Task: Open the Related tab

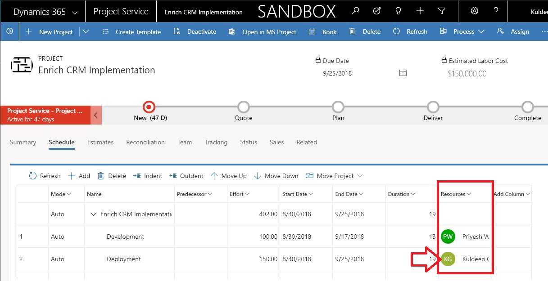Action: (x=307, y=142)
